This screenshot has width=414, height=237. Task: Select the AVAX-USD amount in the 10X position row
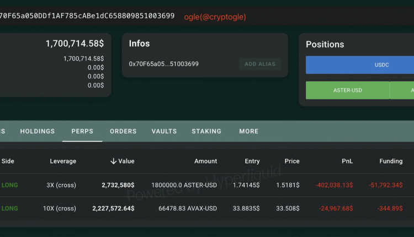click(188, 208)
